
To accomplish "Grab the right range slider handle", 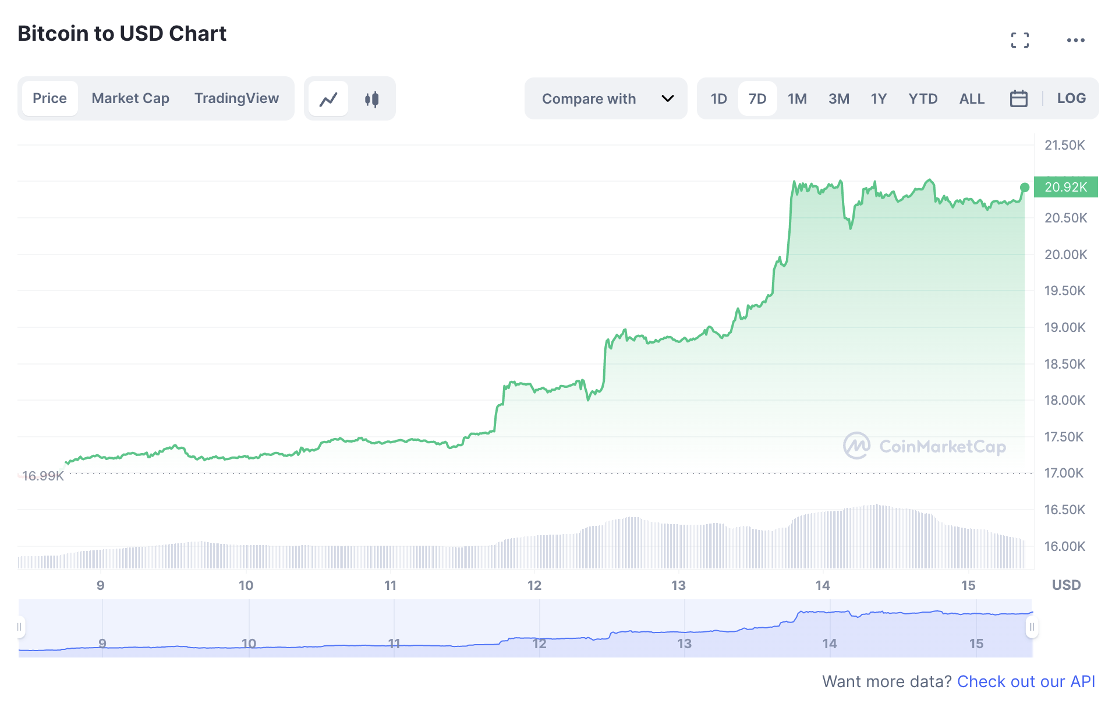I will [1032, 627].
